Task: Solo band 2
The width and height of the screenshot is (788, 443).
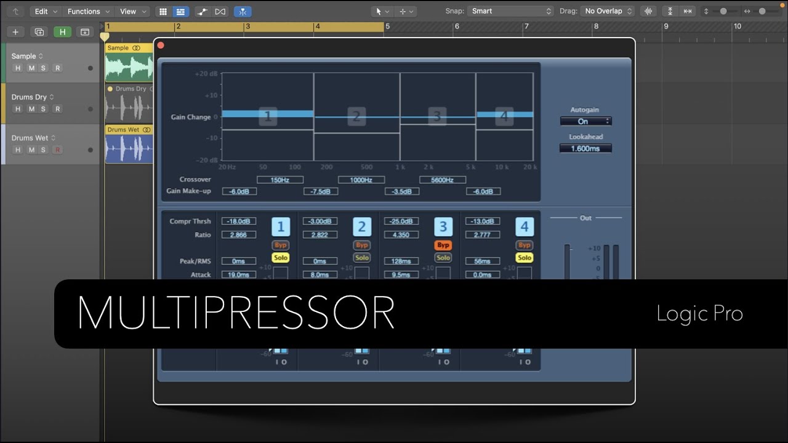Action: 362,258
